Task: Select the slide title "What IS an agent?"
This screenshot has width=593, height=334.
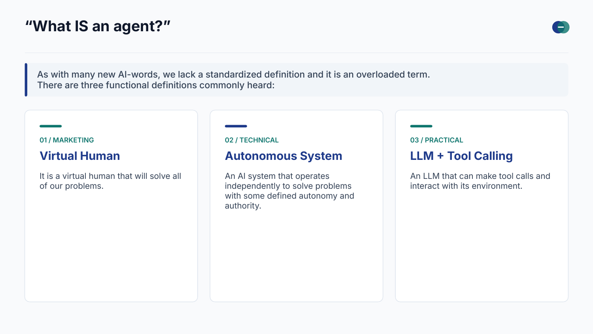Action: click(98, 27)
